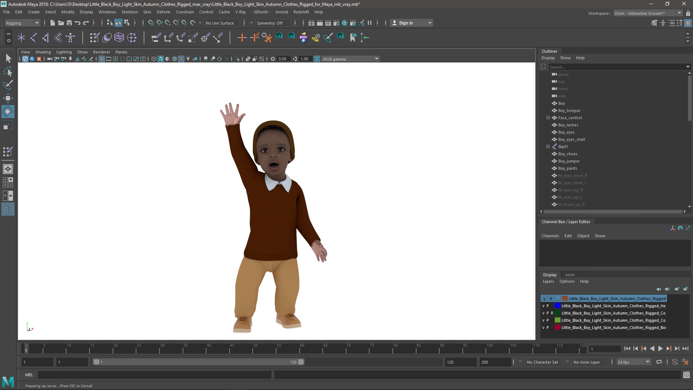This screenshot has height=390, width=693.
Task: Toggle auto keyframe button
Action: (x=675, y=362)
